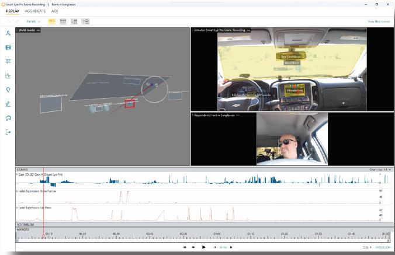Open the AGGREGATE tab
Viewport: 395px width, 255px height.
pos(35,11)
